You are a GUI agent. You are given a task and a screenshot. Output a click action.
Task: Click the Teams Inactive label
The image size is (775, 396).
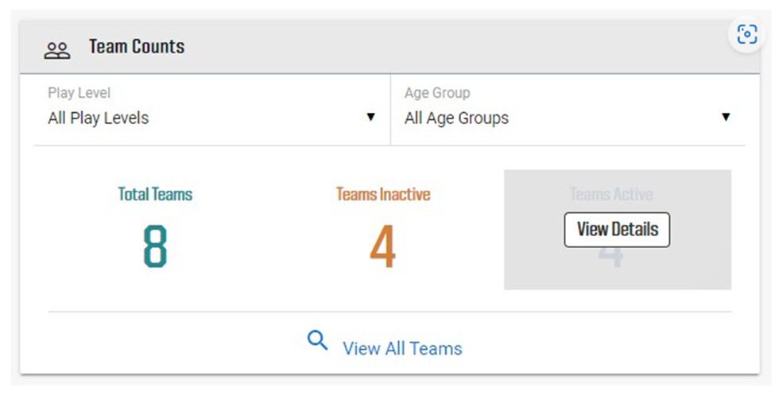pos(382,194)
